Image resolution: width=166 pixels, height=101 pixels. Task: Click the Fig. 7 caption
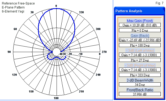tap(159, 3)
